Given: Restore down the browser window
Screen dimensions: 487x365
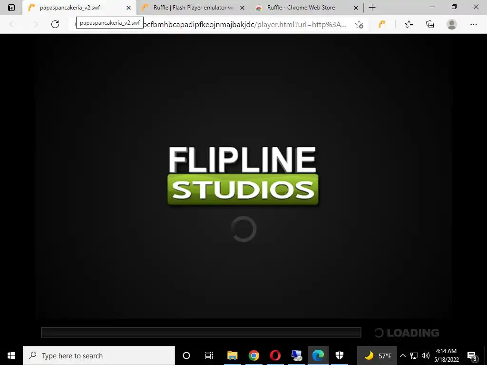Looking at the screenshot, I should [454, 7].
